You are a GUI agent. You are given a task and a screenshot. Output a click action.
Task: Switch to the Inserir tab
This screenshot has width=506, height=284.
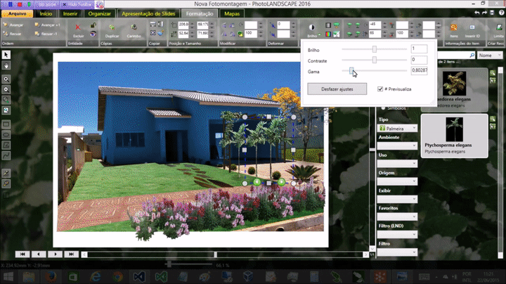pos(70,13)
